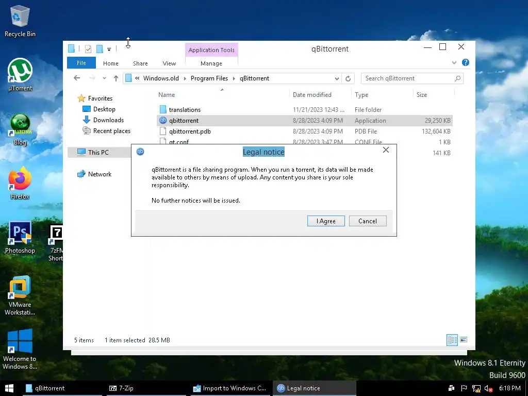This screenshot has height=396, width=528.
Task: Open the Photoshop desktop shortcut
Action: [20, 237]
